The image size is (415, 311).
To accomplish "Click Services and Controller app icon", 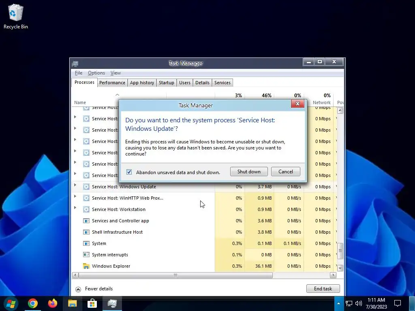I will click(x=86, y=221).
